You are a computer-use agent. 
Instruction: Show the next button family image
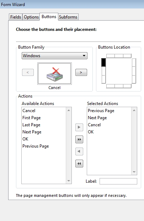[x=81, y=72]
